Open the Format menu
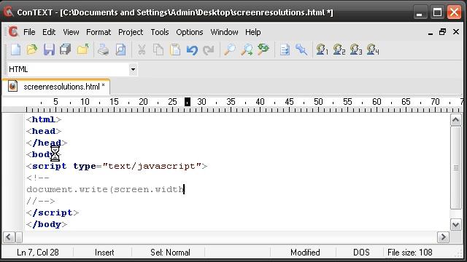This screenshot has width=467, height=262. pos(99,32)
